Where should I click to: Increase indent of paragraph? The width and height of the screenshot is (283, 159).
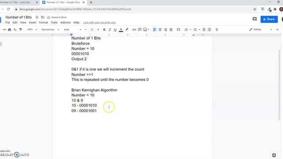[x=209, y=30]
